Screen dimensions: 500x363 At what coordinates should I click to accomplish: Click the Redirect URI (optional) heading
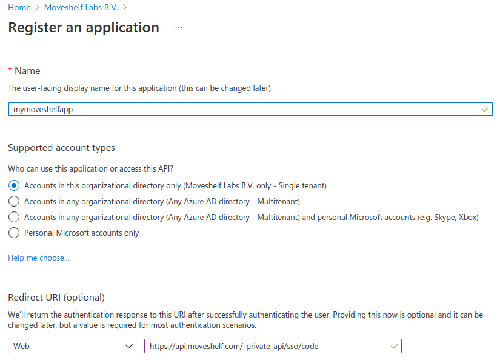tap(56, 298)
